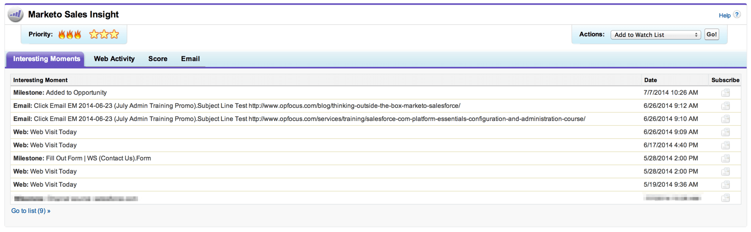This screenshot has width=751, height=232.
Task: Open the Actions dropdown showing Add to Watch List
Action: [x=655, y=35]
